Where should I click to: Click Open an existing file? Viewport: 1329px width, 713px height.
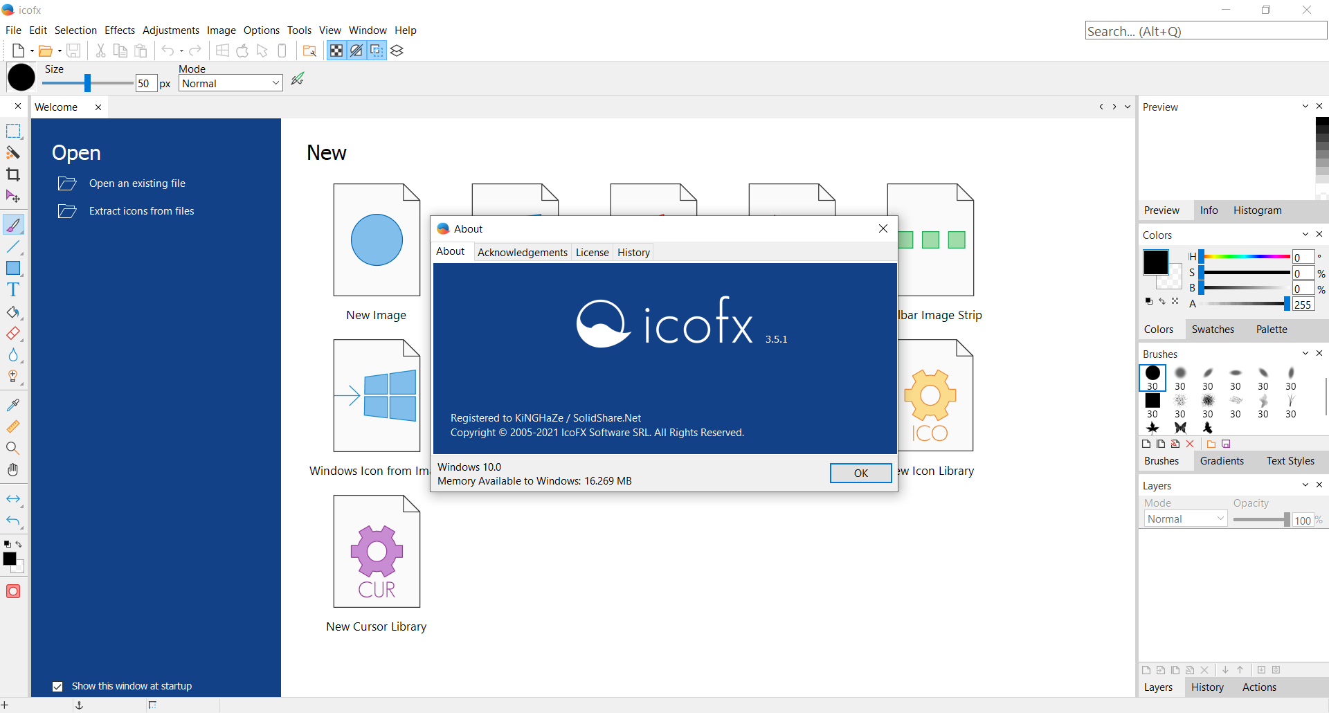(x=137, y=183)
